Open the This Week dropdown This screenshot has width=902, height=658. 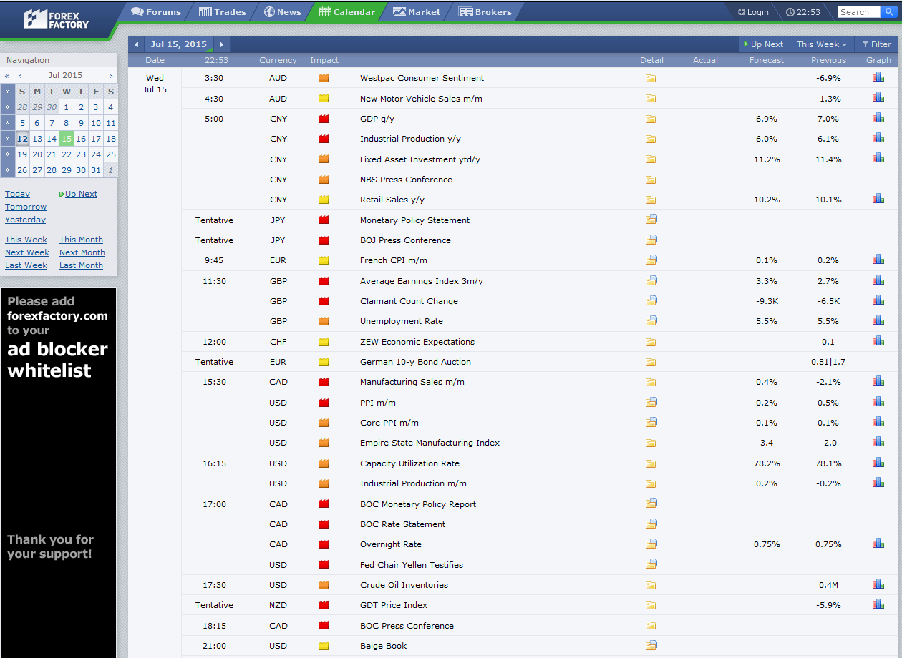point(822,44)
